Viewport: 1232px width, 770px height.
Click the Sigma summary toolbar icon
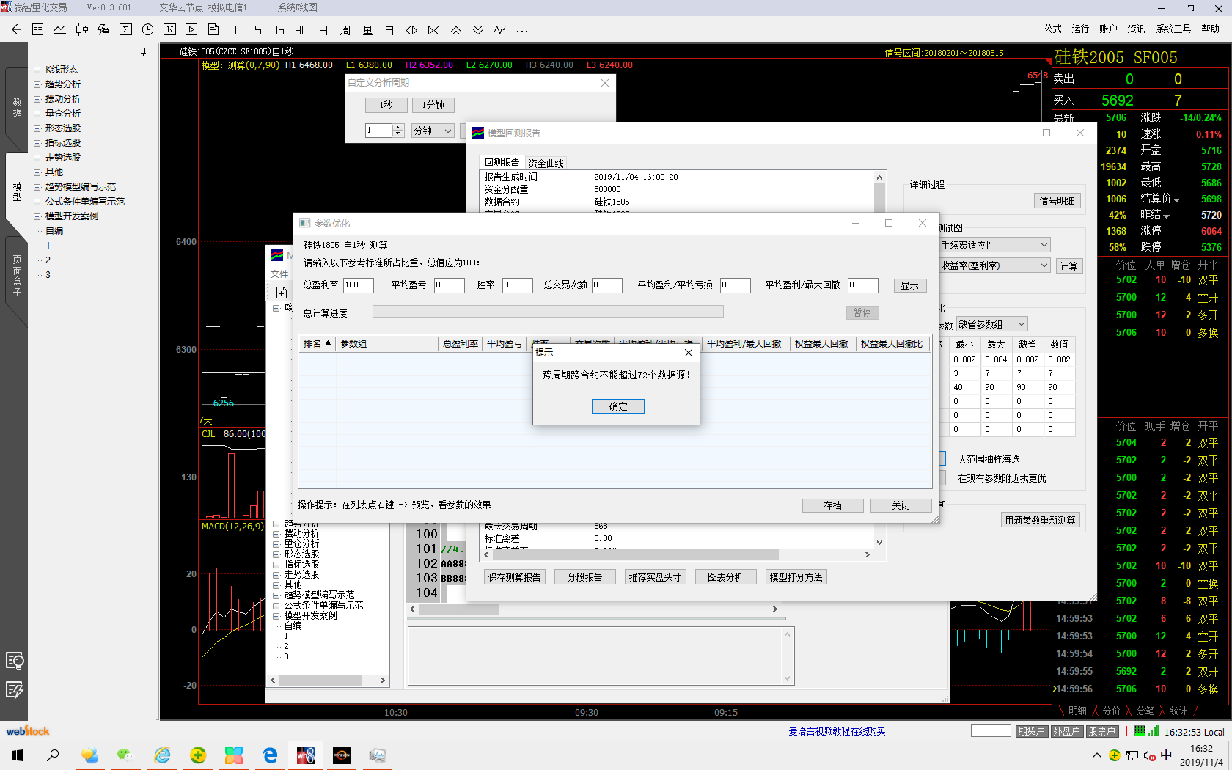click(x=125, y=30)
